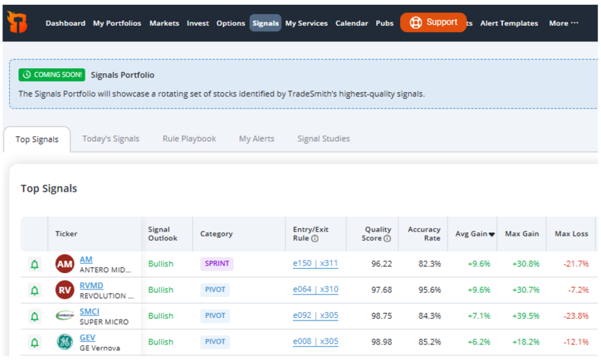Viewport: 601px width, 361px height.
Task: Click alert bell icon for GEV row
Action: [x=35, y=342]
